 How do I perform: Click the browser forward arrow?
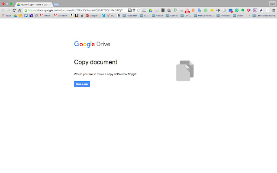point(9,10)
